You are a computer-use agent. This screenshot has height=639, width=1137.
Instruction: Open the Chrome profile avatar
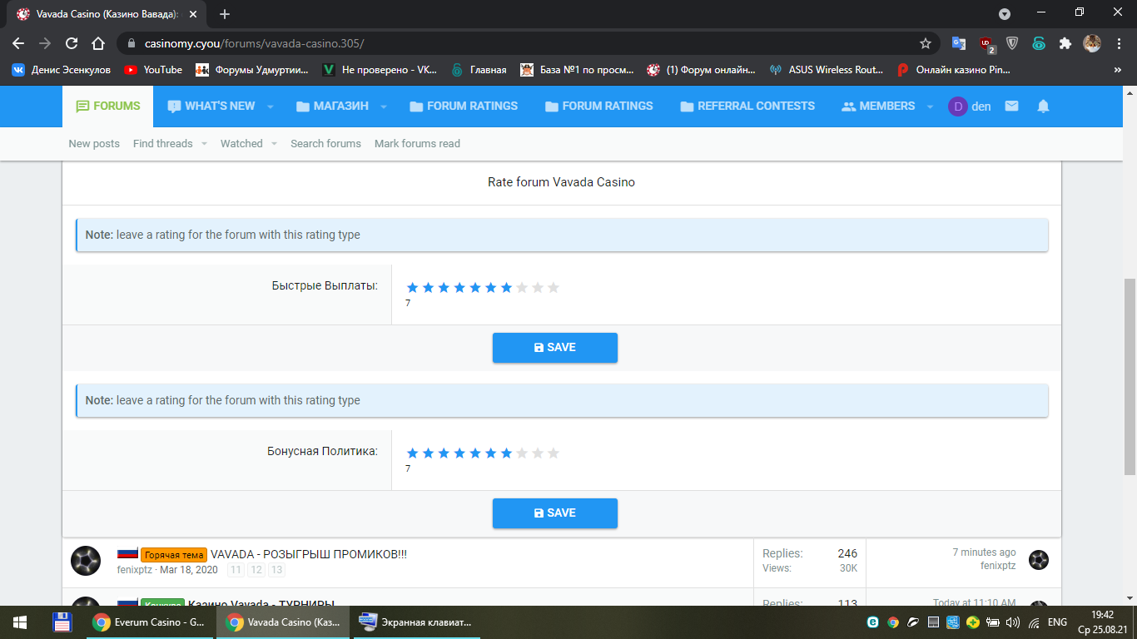tap(1091, 43)
